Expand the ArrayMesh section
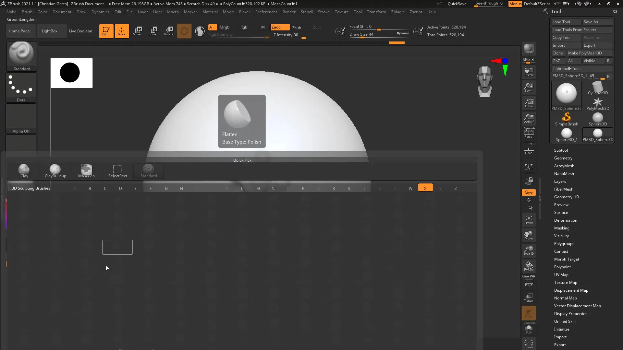The height and width of the screenshot is (350, 623). point(564,166)
